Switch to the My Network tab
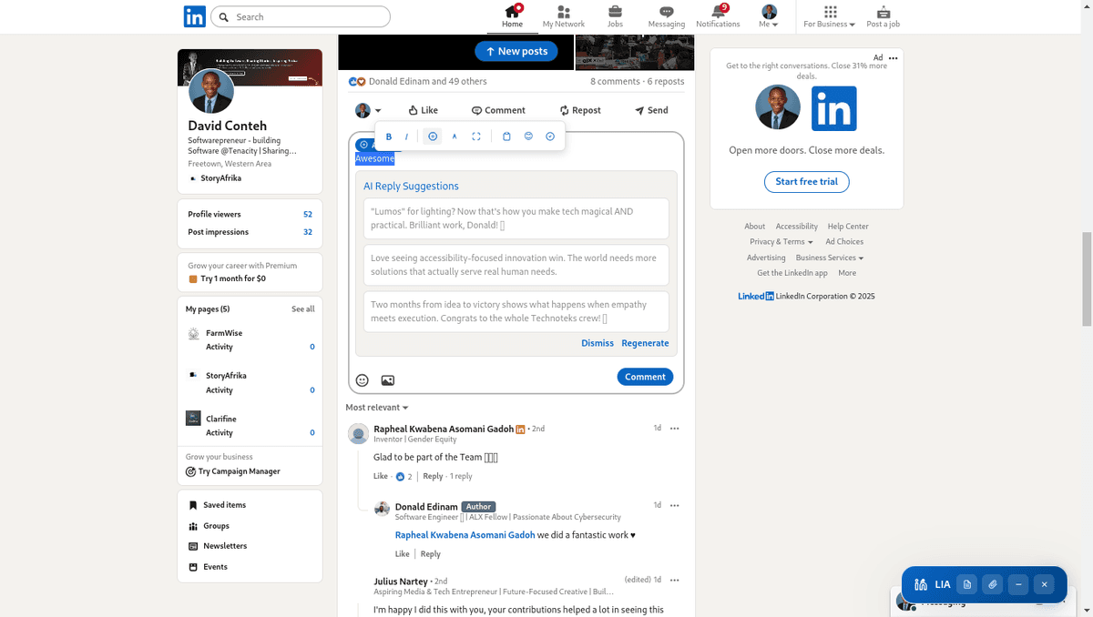This screenshot has height=617, width=1093. tap(563, 15)
